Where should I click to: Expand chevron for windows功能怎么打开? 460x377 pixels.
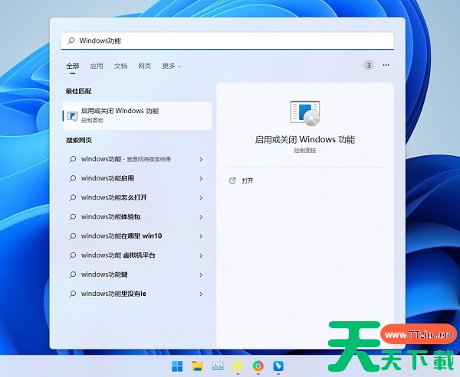click(201, 198)
